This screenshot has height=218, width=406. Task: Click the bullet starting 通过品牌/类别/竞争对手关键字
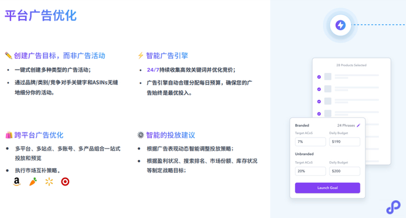(x=66, y=88)
